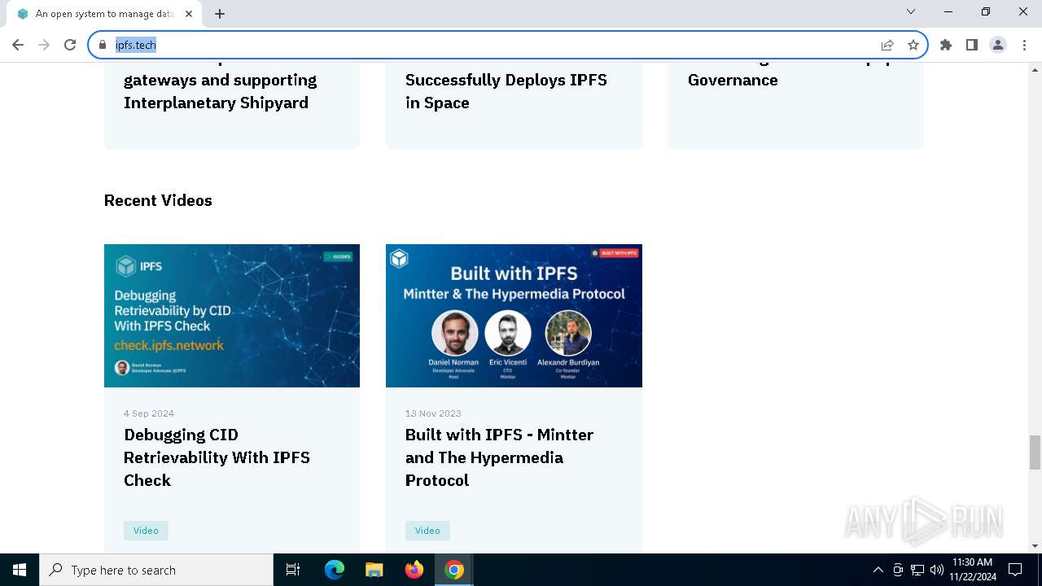Open 'Interplanetary Shipyard' news card title
This screenshot has height=586, width=1042.
220,91
